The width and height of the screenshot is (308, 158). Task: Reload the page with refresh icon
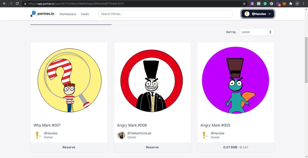pyautogui.click(x=17, y=4)
